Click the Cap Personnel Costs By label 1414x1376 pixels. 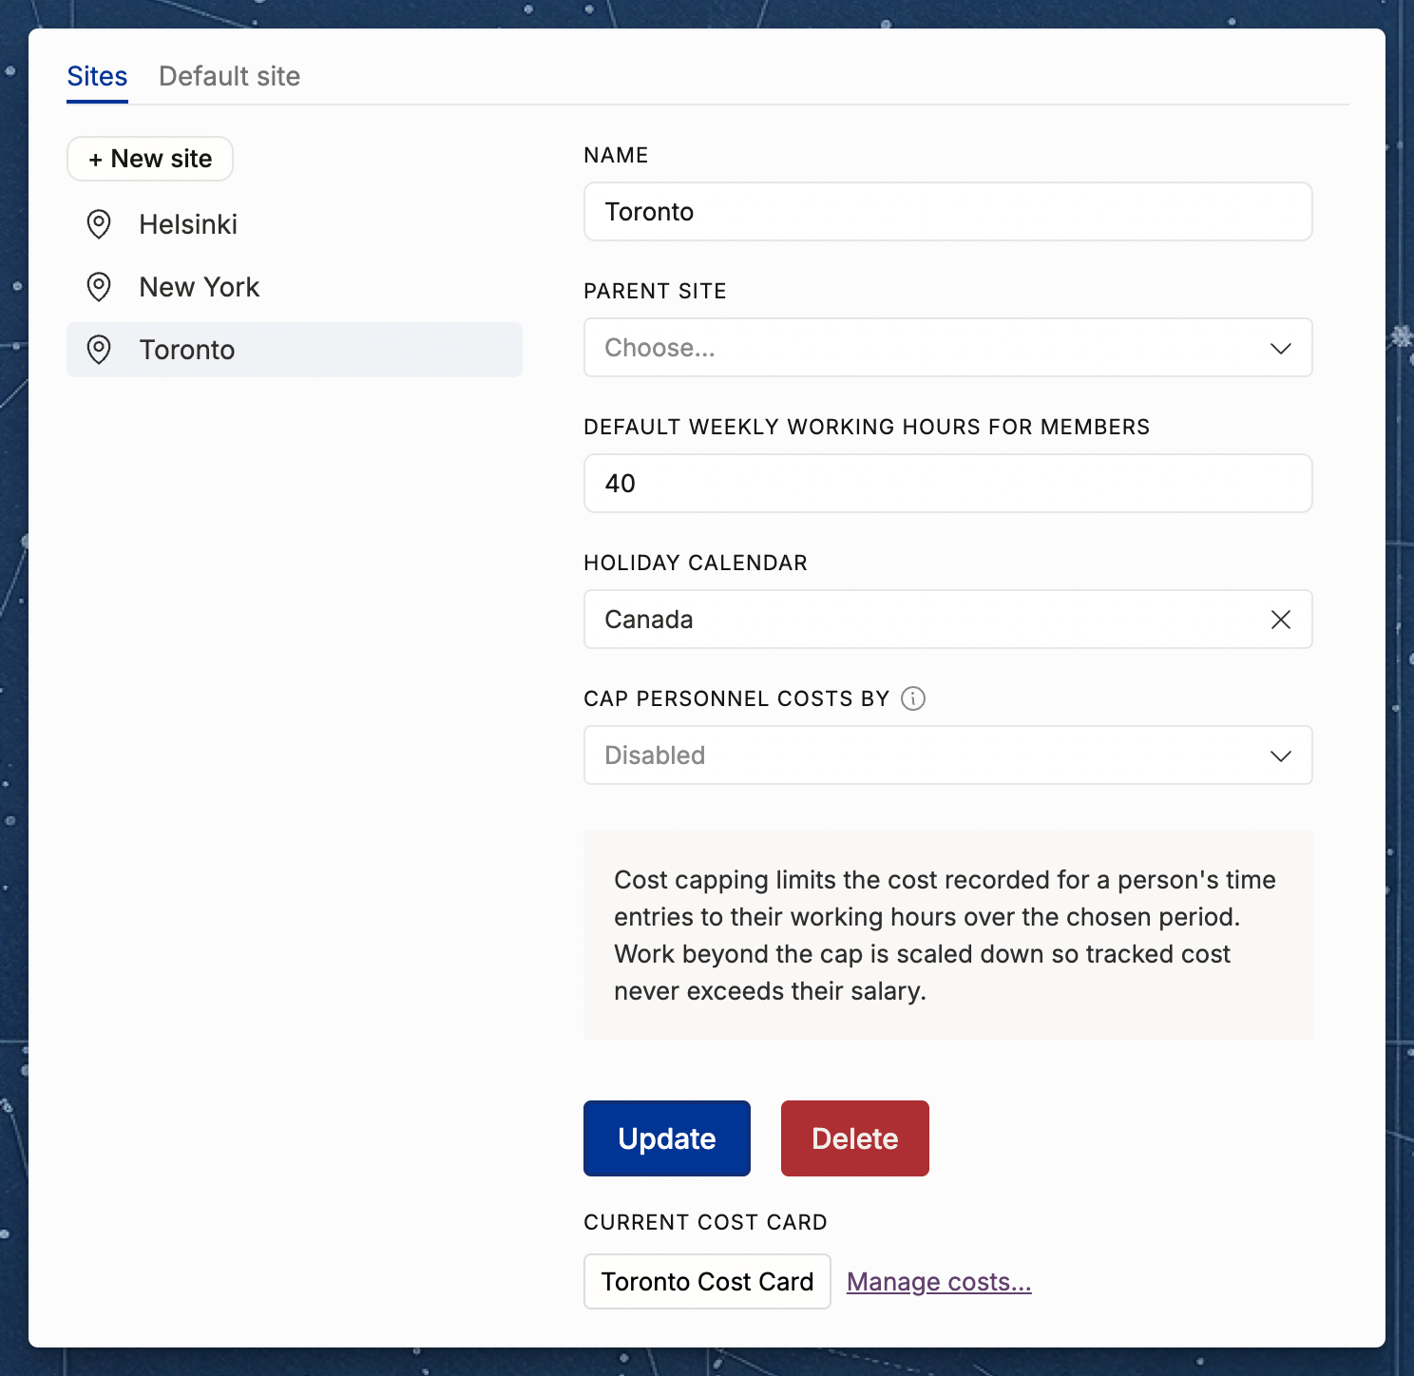(x=736, y=698)
